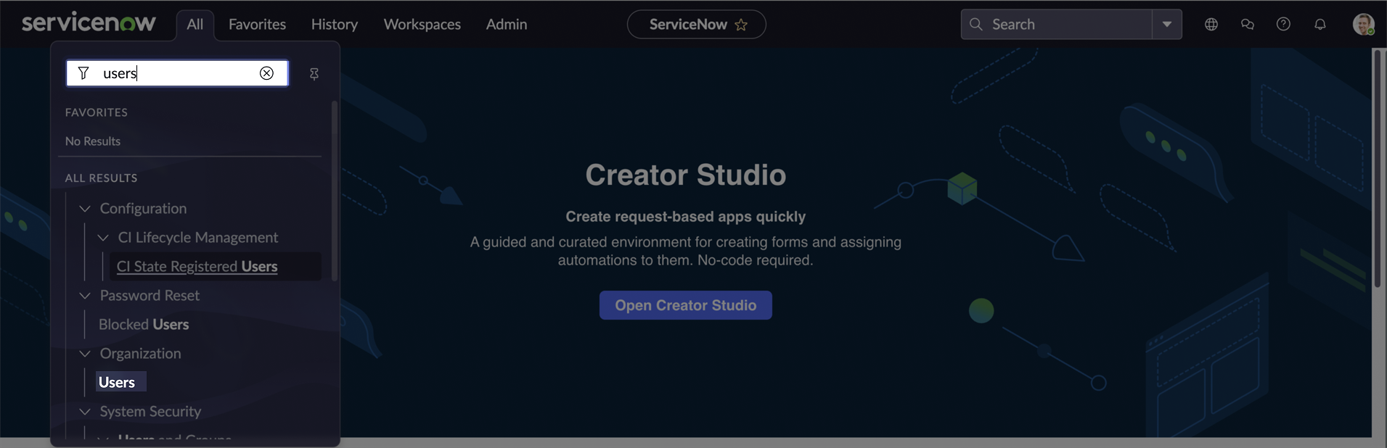Open the sidebar discussions chat icon

click(1248, 24)
